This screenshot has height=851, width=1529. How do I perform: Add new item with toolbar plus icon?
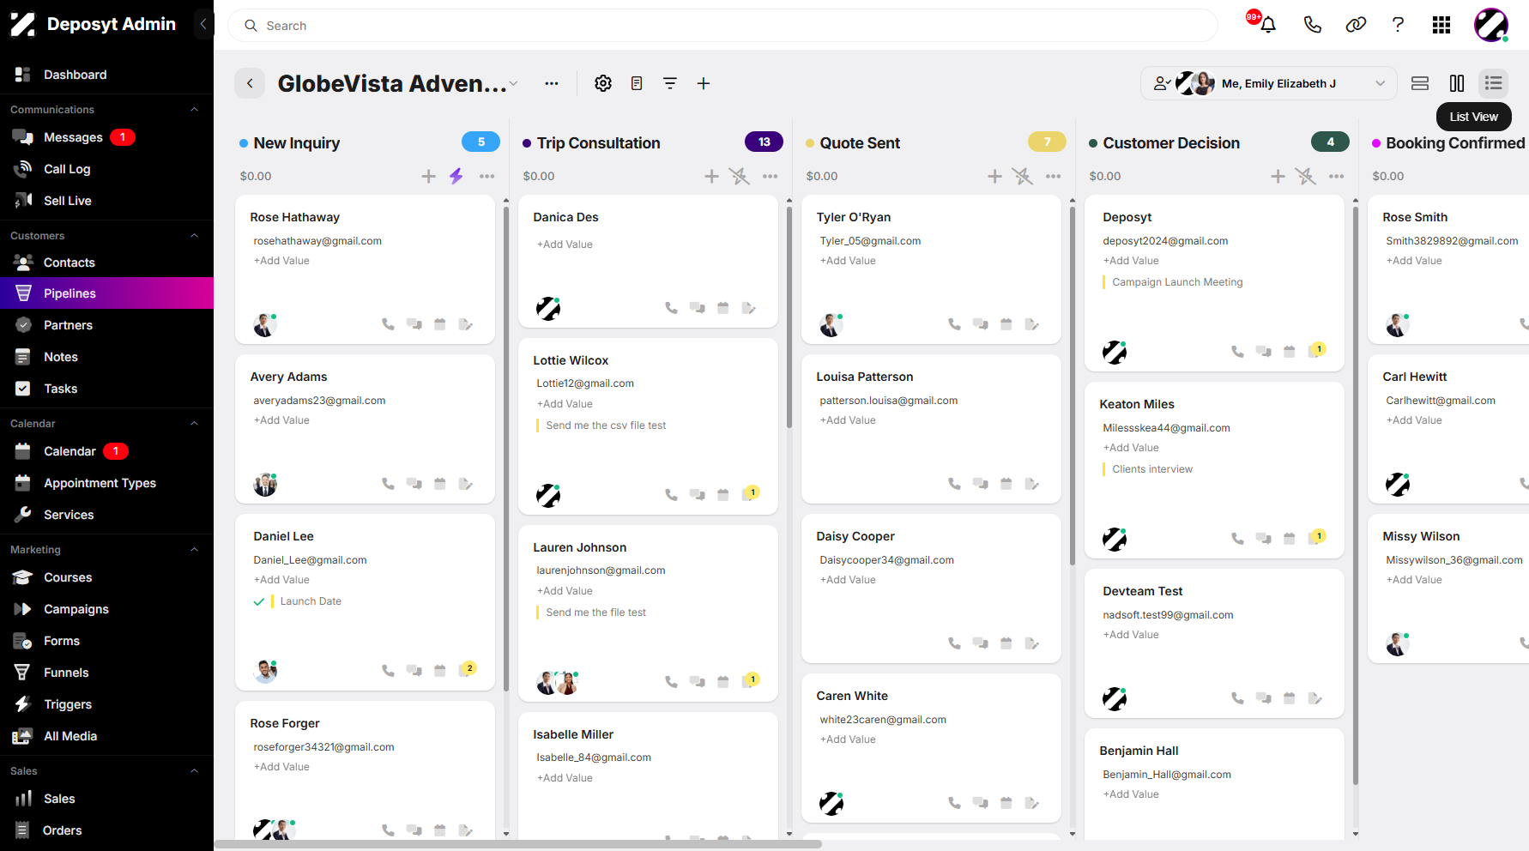704,83
